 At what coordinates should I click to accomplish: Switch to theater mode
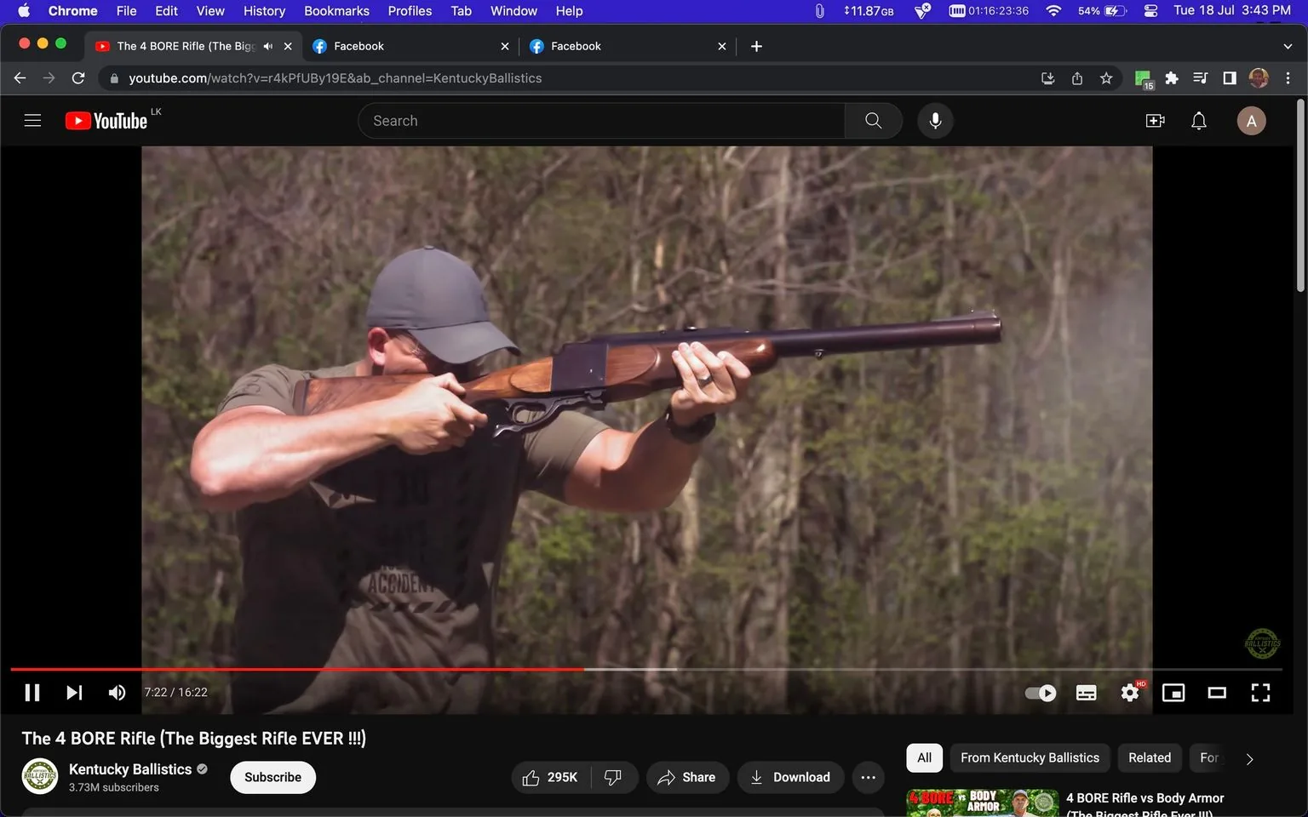1216,692
